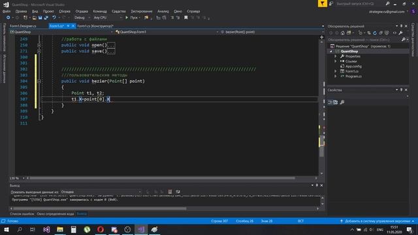The width and height of the screenshot is (418, 235).
Task: Switch to the Form1.Designer.cs tab
Action: [23, 26]
